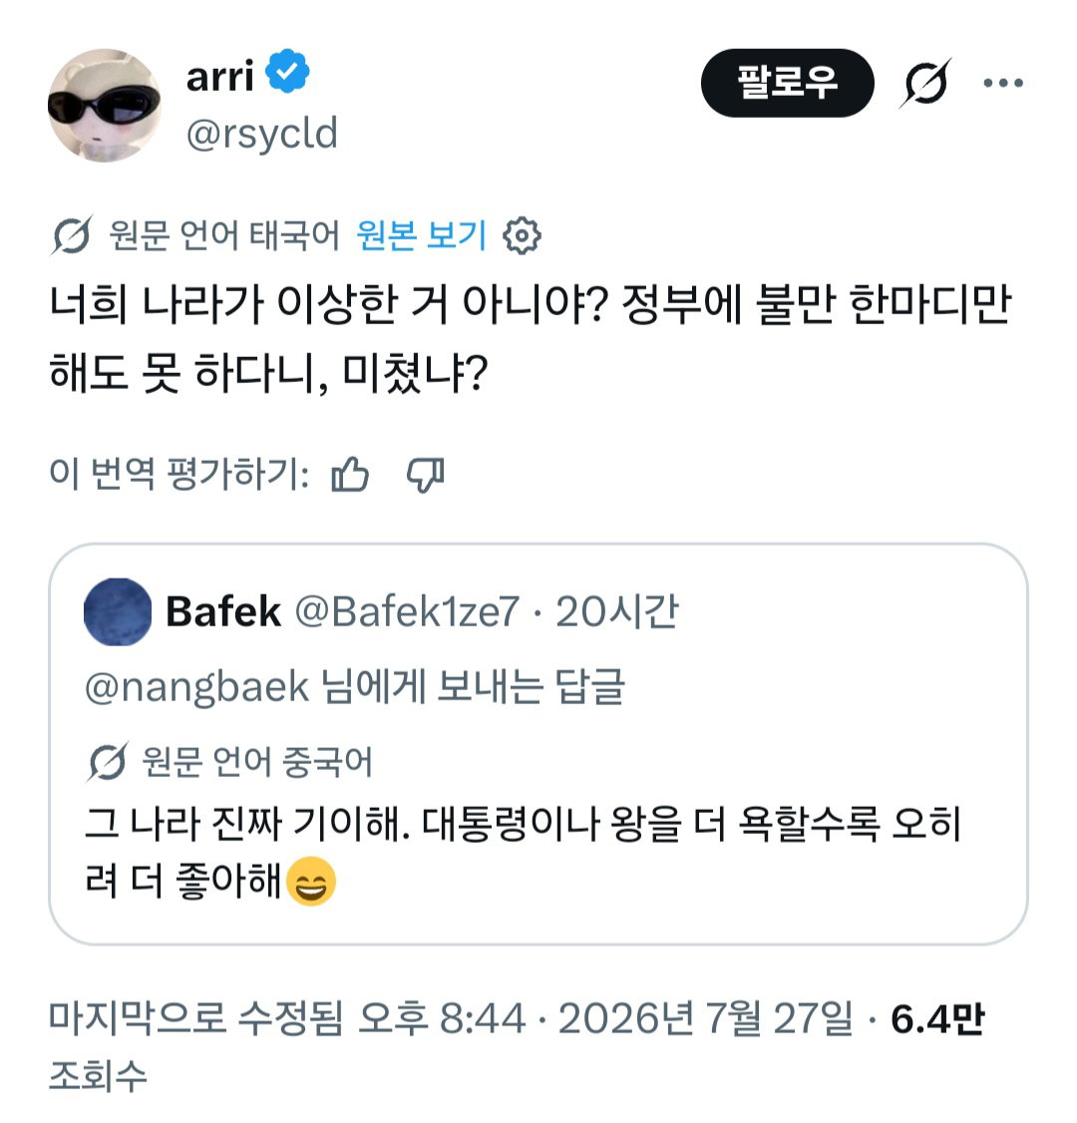Click the translation Grok icon above post text
Viewport: 1077px width, 1123px height.
(x=72, y=235)
